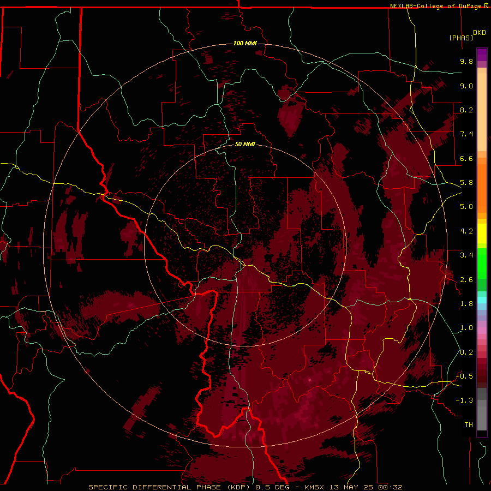This screenshot has width=491, height=491.
Task: Click the 100 NMI range ring label
Action: 245,43
